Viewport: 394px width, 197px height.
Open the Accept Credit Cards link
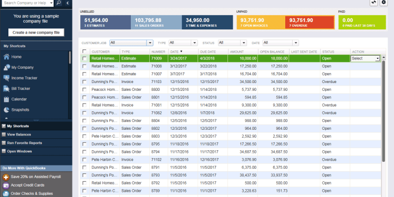(x=27, y=185)
